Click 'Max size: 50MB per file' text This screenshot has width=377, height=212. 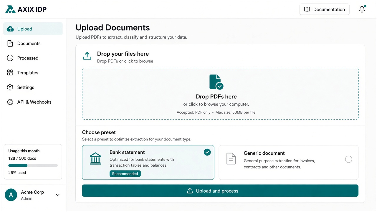point(235,112)
